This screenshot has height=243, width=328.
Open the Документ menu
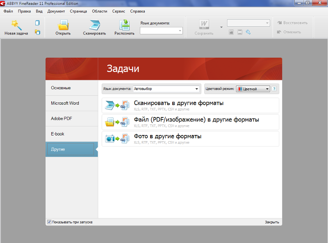point(56,11)
